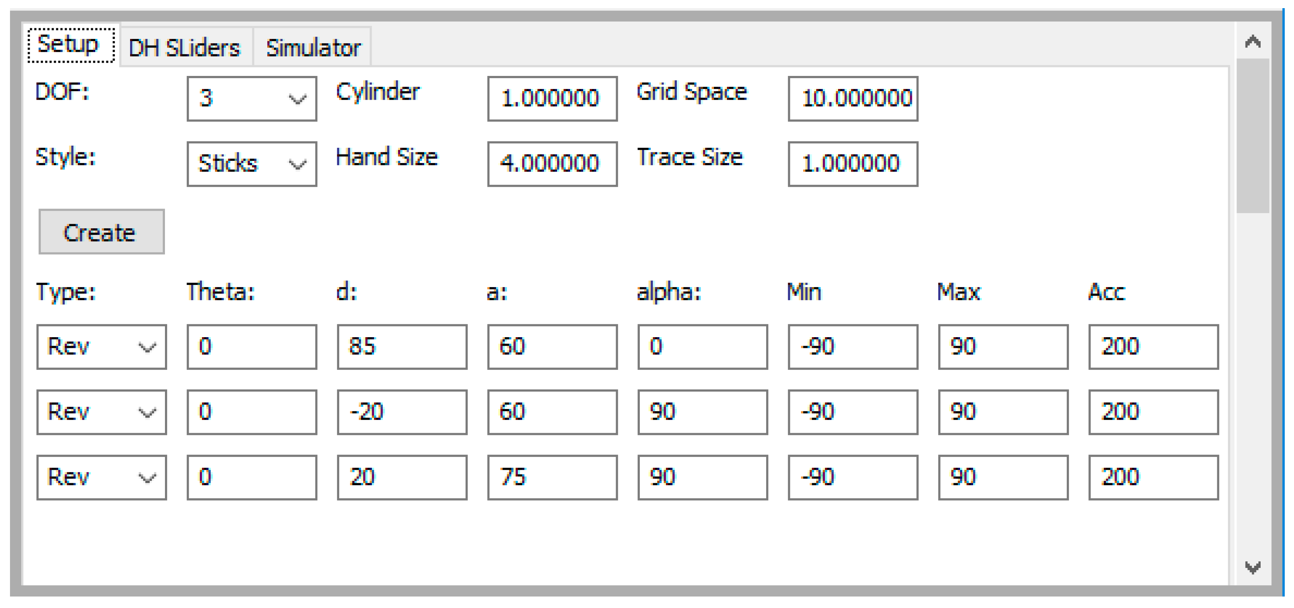Click the vertical scrollbar thumb
The height and width of the screenshot is (608, 1294).
pyautogui.click(x=1253, y=136)
